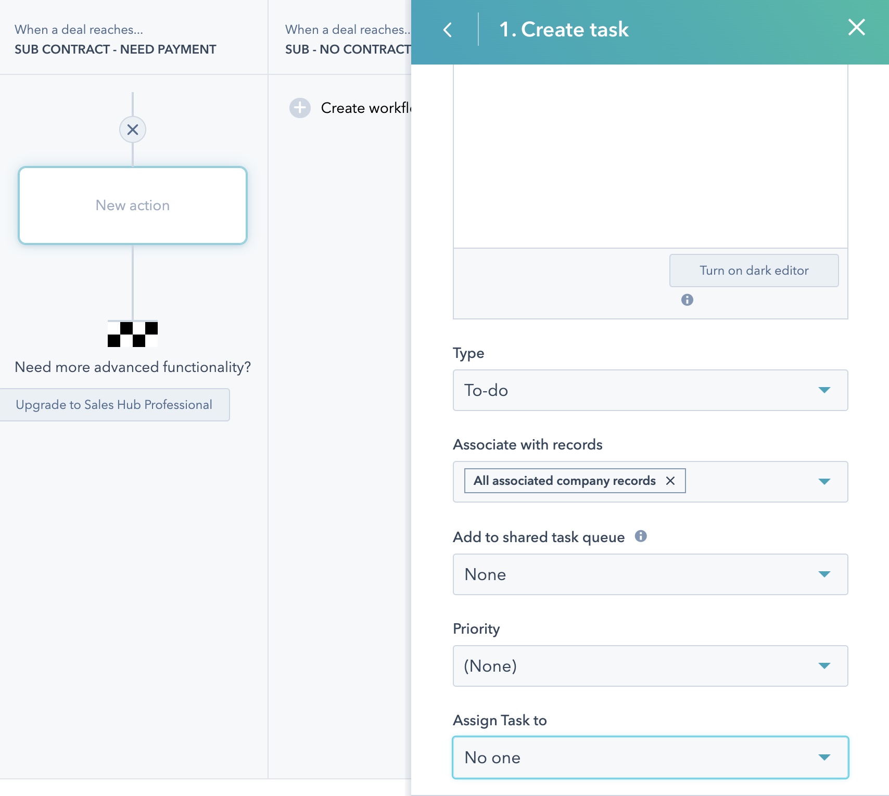889x796 pixels.
Task: Click the back chevron in the Create task panel
Action: click(449, 30)
